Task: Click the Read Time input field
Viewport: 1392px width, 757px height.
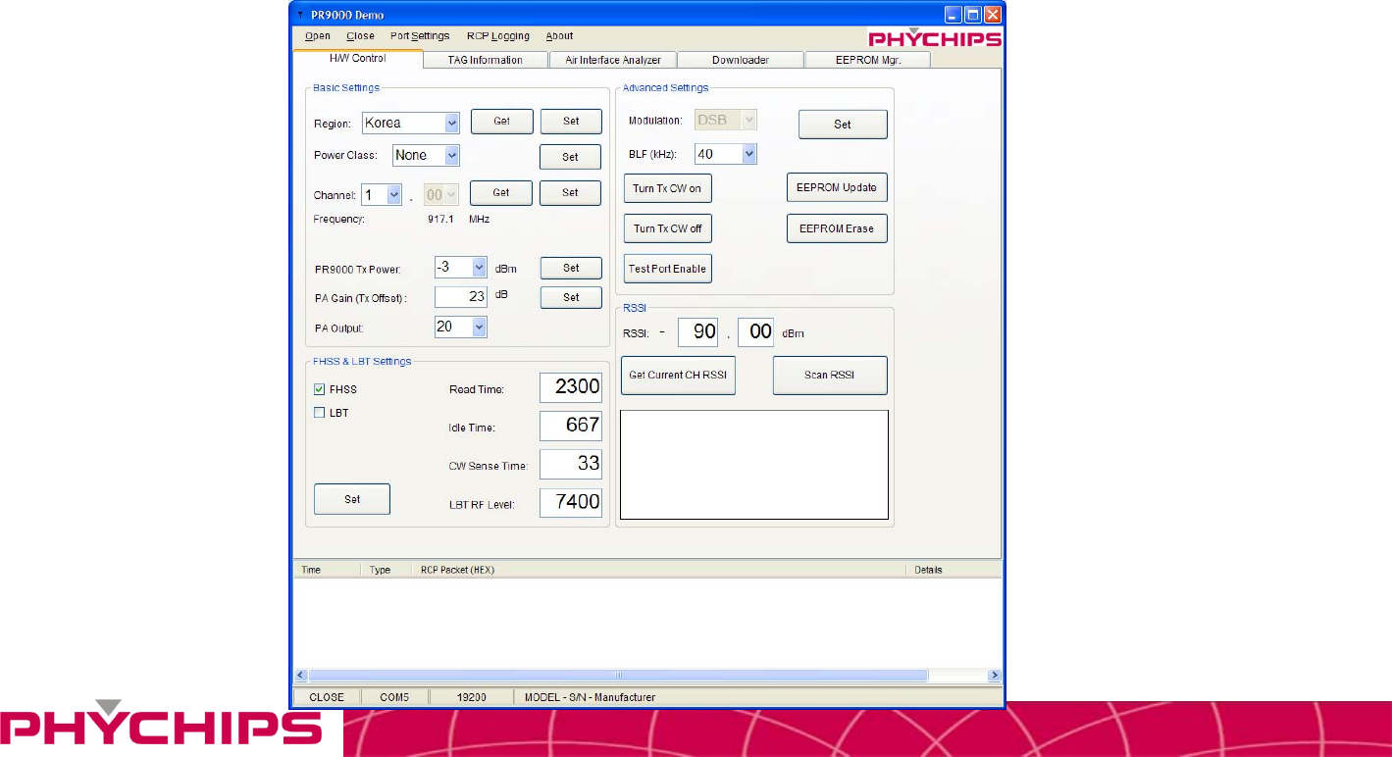Action: point(570,387)
